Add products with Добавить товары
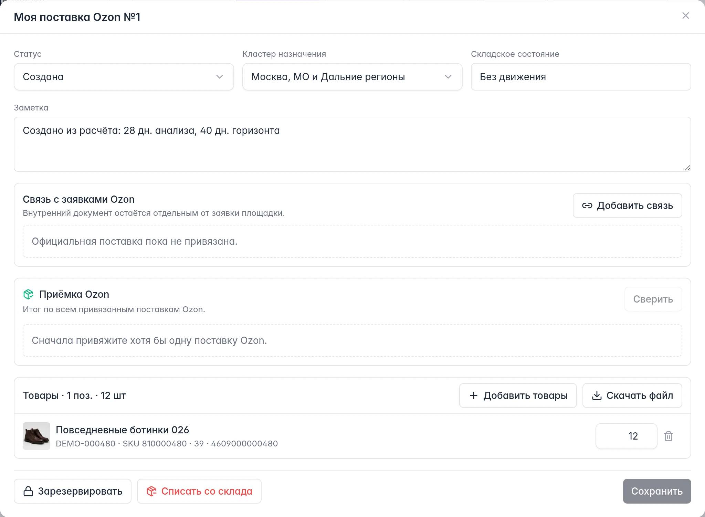The height and width of the screenshot is (517, 705). point(518,395)
